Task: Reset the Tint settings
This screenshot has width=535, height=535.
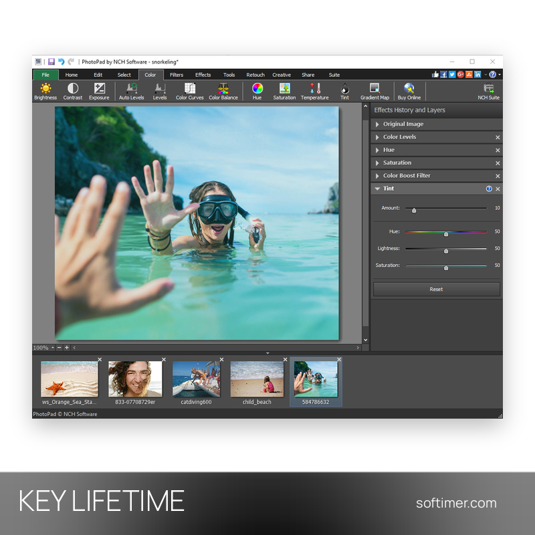Action: click(437, 290)
